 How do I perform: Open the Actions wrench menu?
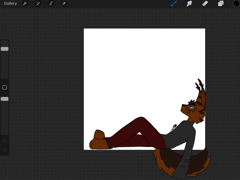(25, 3)
